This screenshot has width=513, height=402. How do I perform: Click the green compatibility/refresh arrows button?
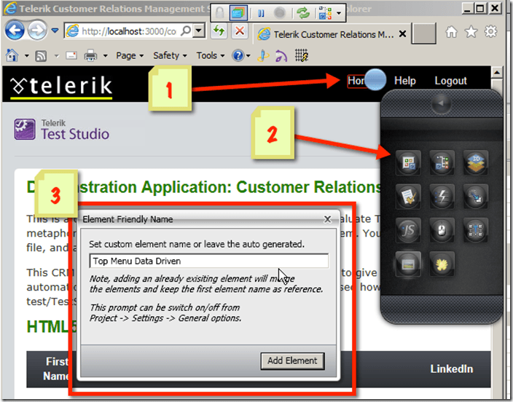click(219, 31)
